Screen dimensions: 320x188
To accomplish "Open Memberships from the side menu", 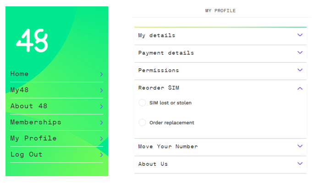I will click(x=36, y=122).
